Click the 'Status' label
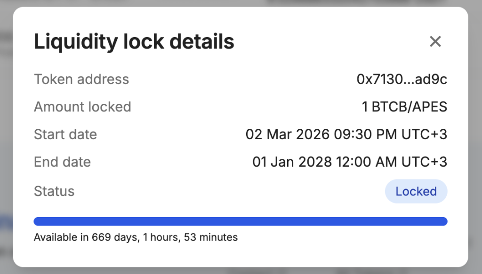The image size is (482, 274). [x=54, y=191]
